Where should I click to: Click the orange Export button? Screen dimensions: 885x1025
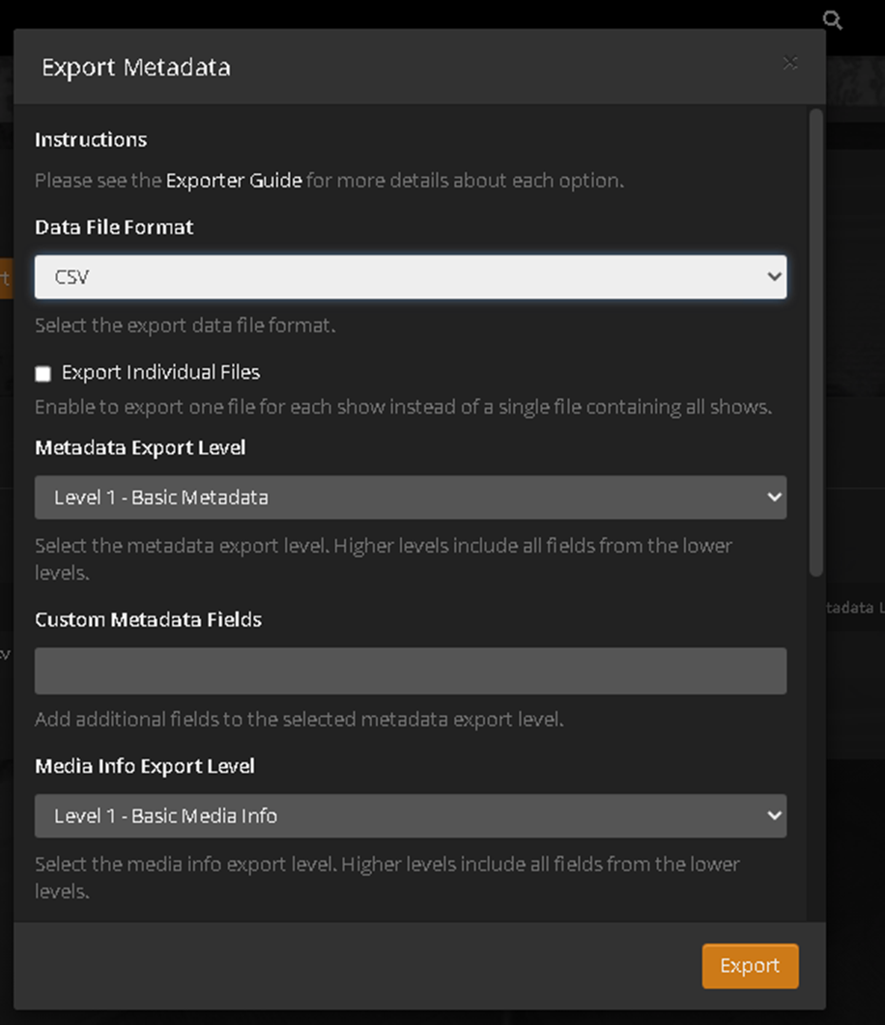tap(750, 965)
